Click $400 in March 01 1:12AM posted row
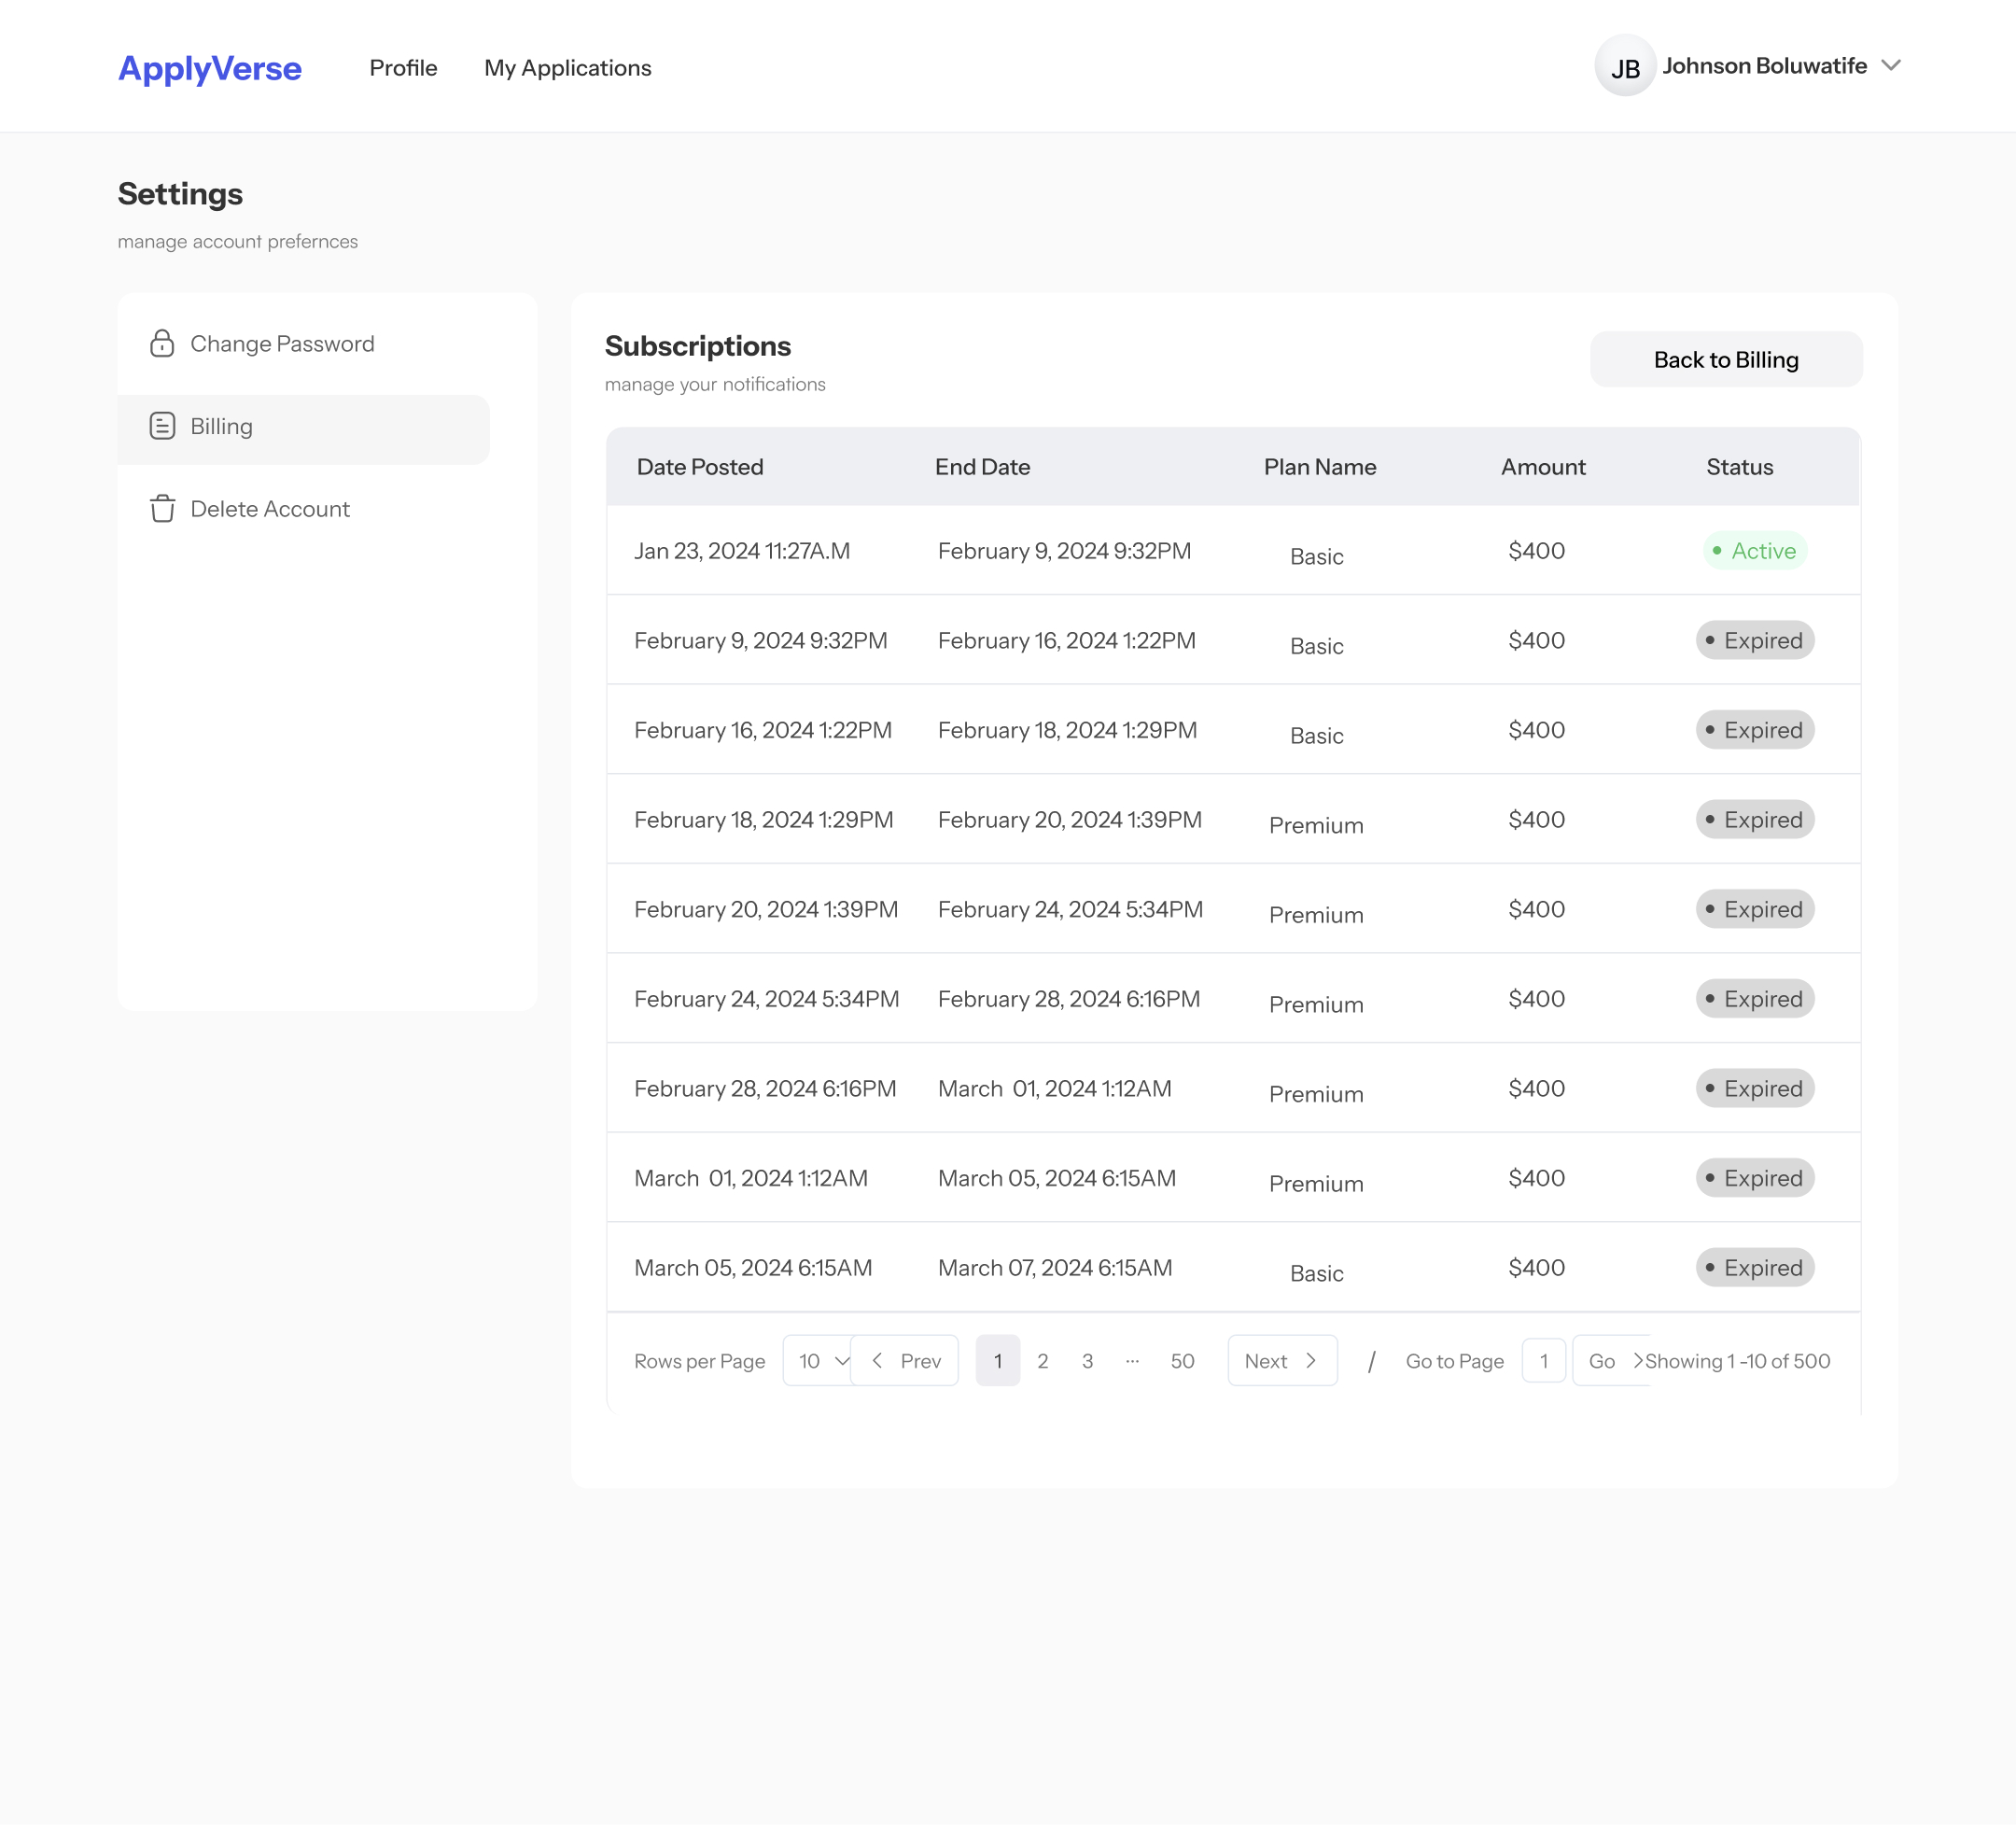2016x1825 pixels. (1536, 1178)
